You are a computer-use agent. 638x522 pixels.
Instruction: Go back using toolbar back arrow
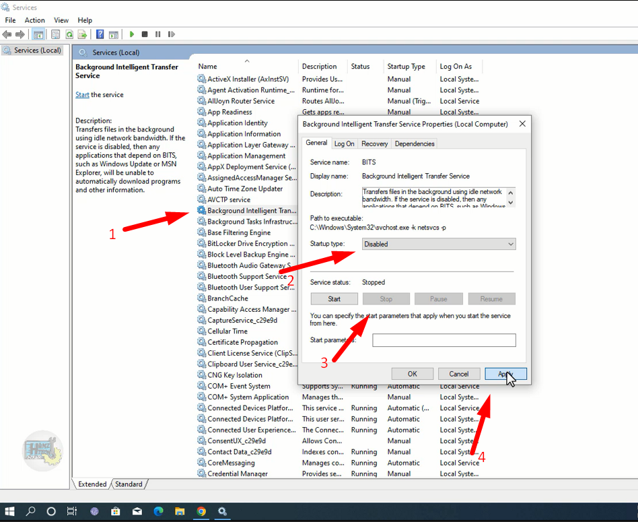(x=7, y=34)
